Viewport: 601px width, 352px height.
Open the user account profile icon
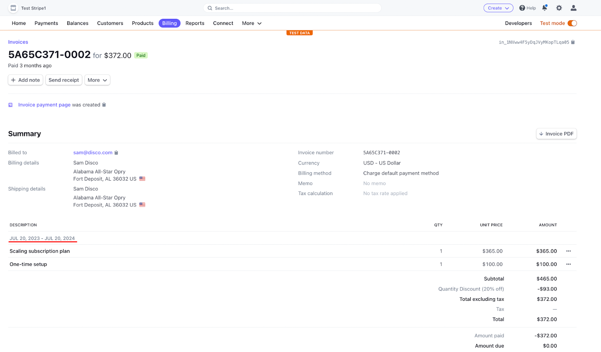pyautogui.click(x=573, y=8)
